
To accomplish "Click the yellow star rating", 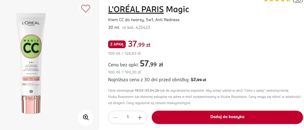I will click(x=277, y=1).
